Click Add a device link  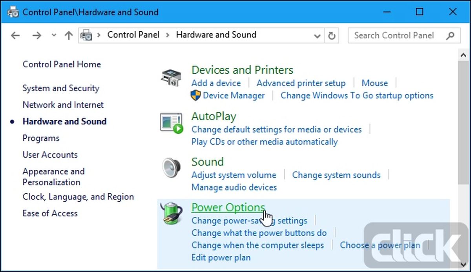pos(216,83)
